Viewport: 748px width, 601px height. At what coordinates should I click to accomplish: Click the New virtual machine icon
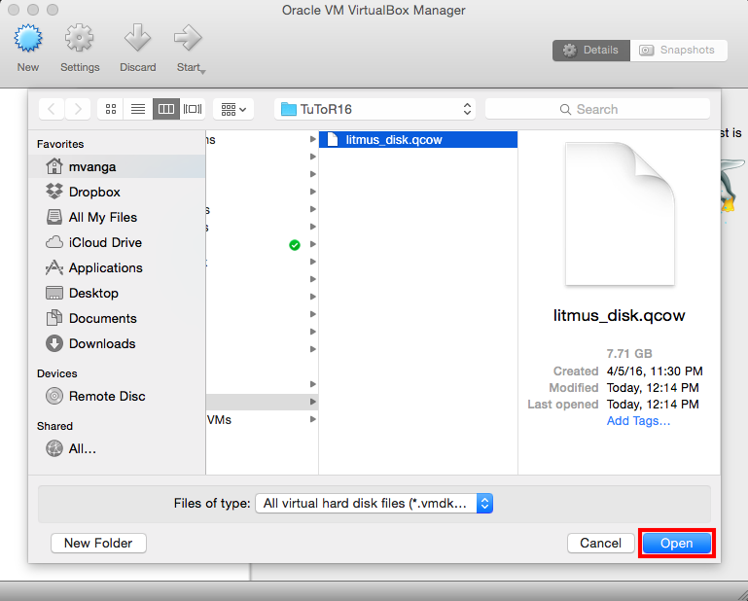tap(28, 38)
